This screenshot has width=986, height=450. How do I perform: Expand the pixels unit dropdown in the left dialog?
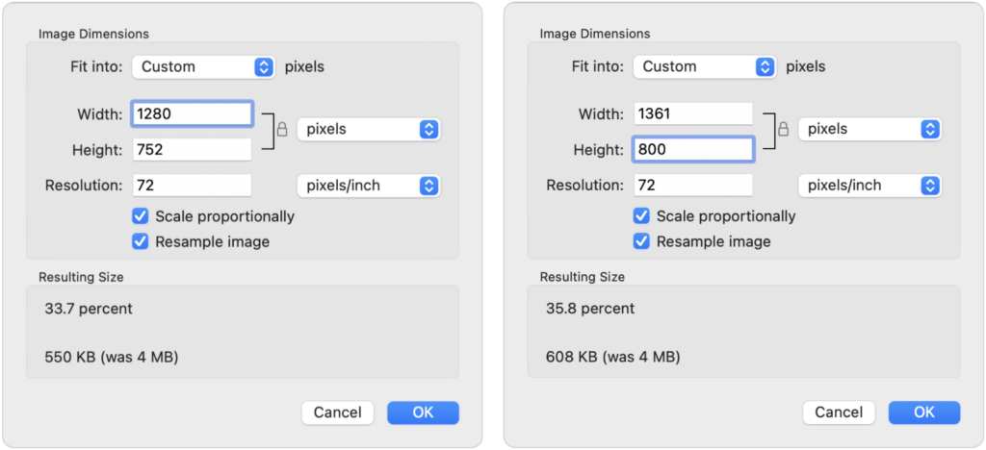[x=368, y=129]
